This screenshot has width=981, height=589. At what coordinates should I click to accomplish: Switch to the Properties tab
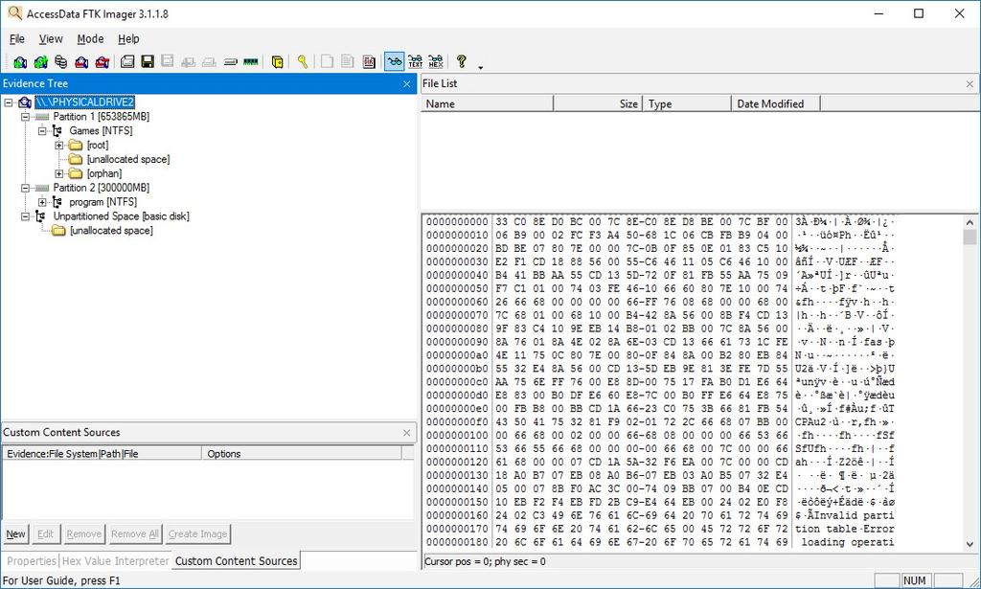[x=32, y=561]
